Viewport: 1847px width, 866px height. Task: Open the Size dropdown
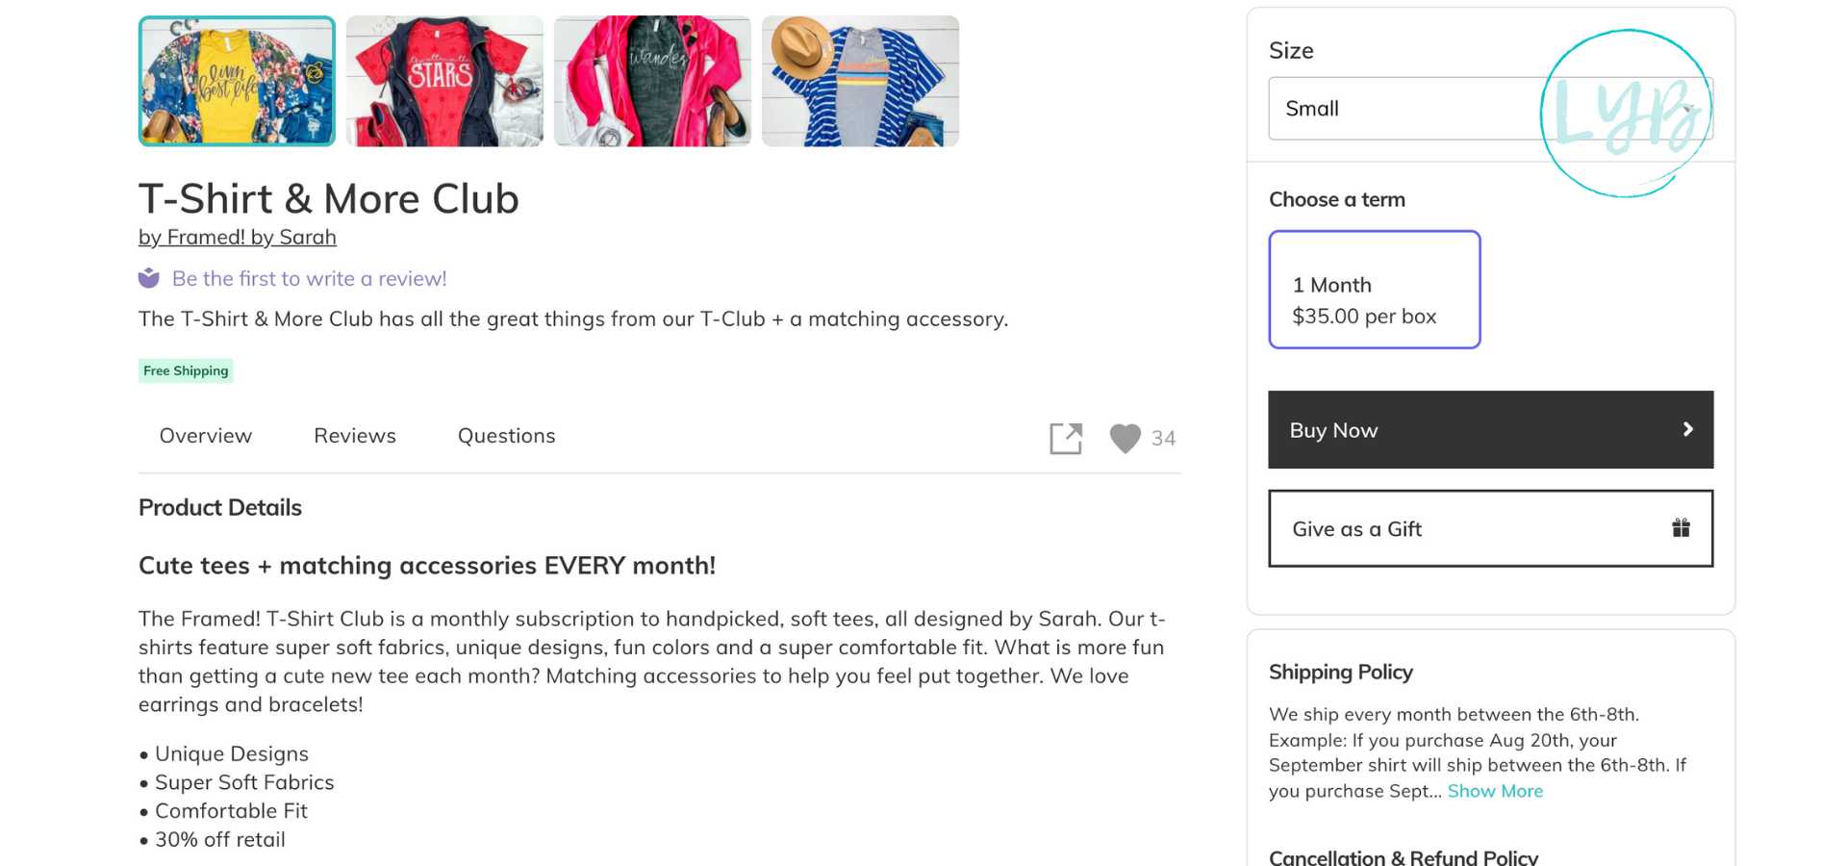click(x=1404, y=109)
